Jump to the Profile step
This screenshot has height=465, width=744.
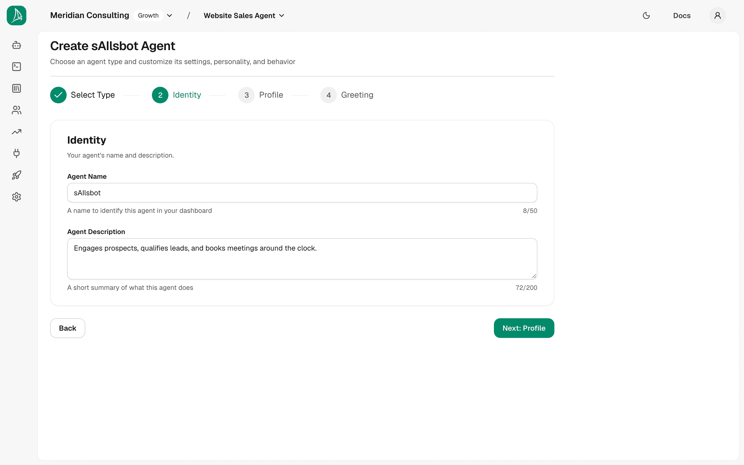coord(260,95)
